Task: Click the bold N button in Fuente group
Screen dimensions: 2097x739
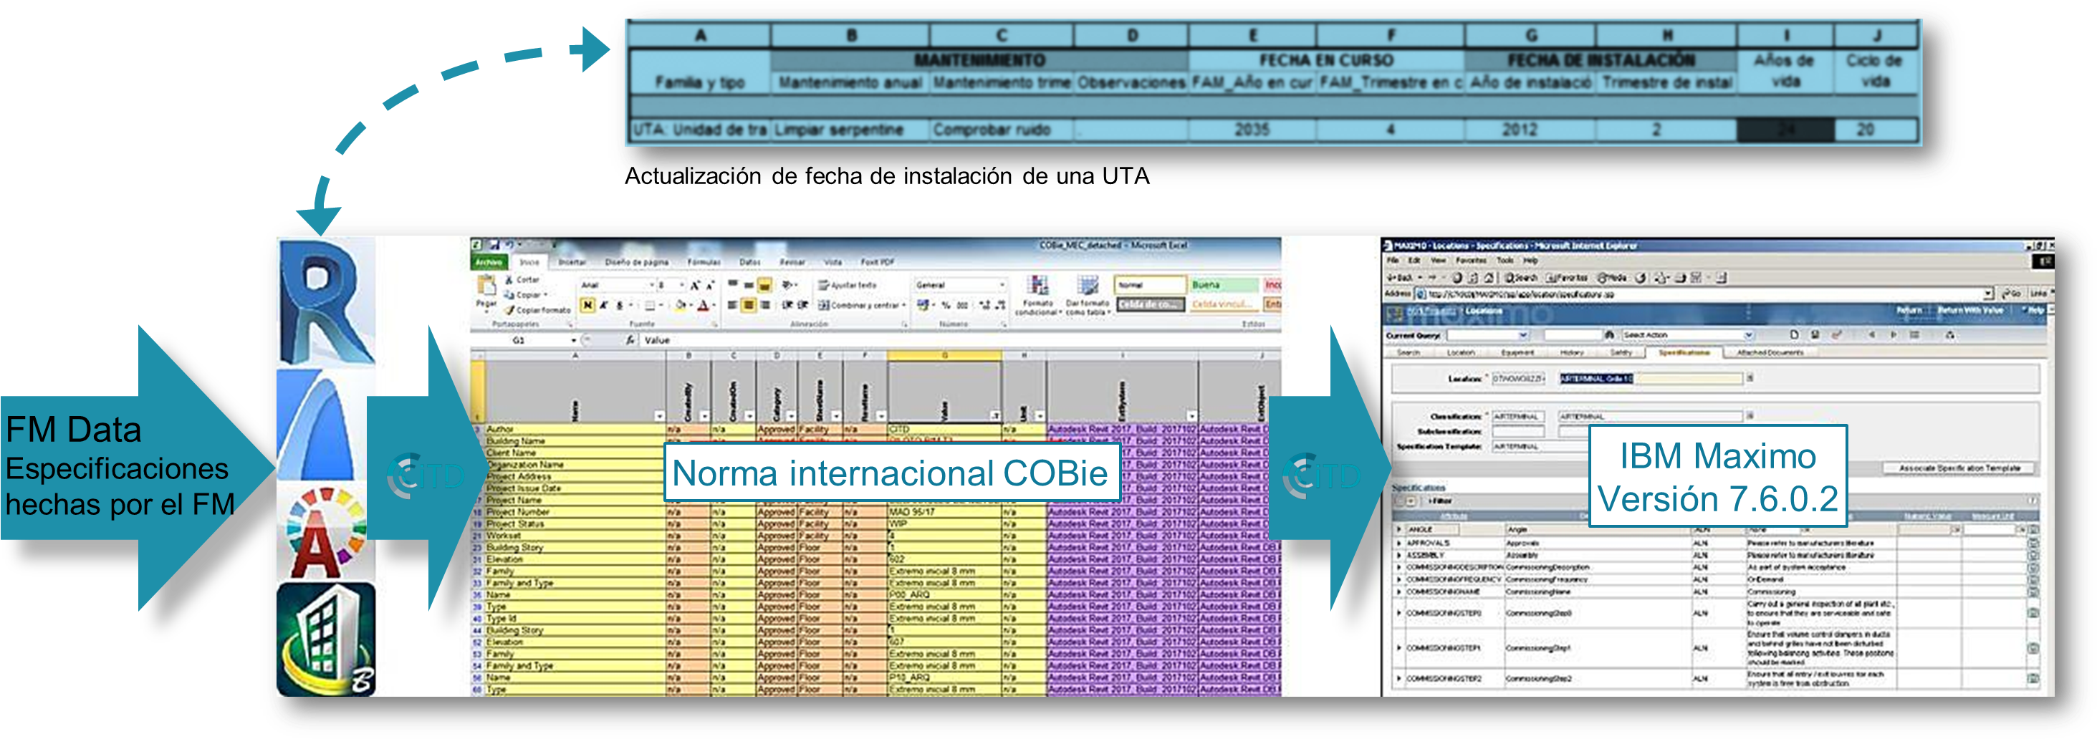Action: 587,305
